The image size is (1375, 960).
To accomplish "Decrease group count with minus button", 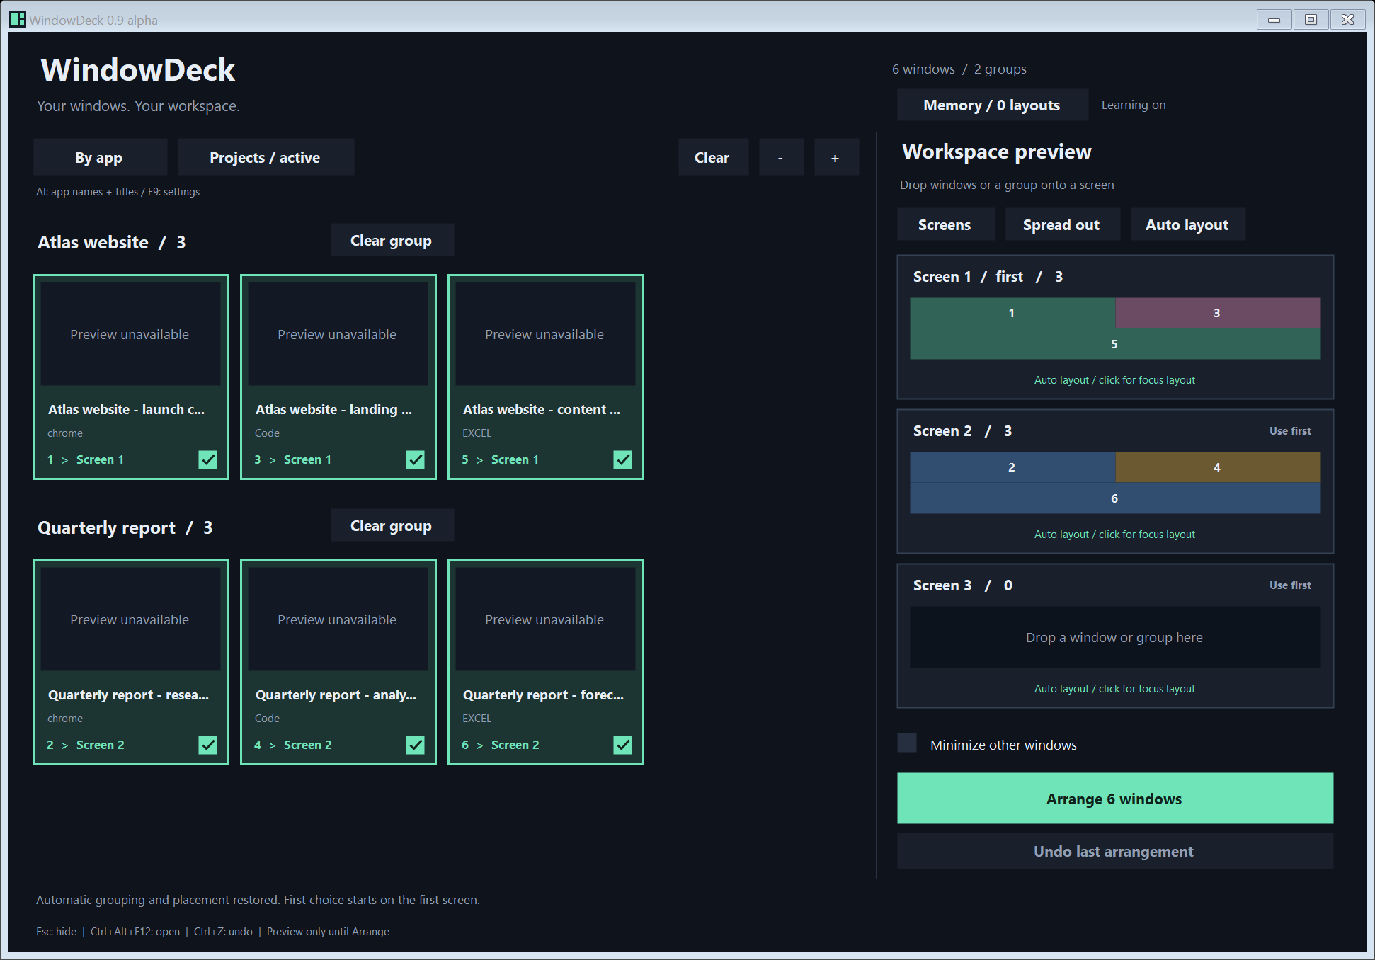I will pos(781,157).
